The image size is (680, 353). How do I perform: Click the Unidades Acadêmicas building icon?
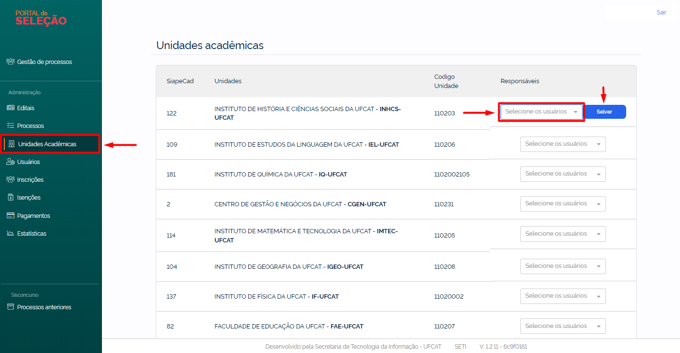12,144
